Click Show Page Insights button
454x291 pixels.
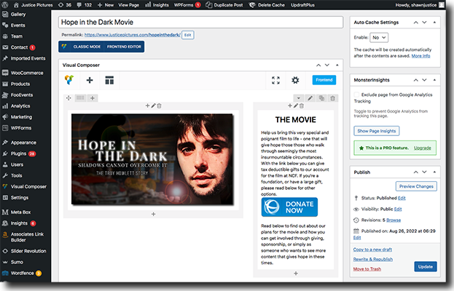[377, 131]
